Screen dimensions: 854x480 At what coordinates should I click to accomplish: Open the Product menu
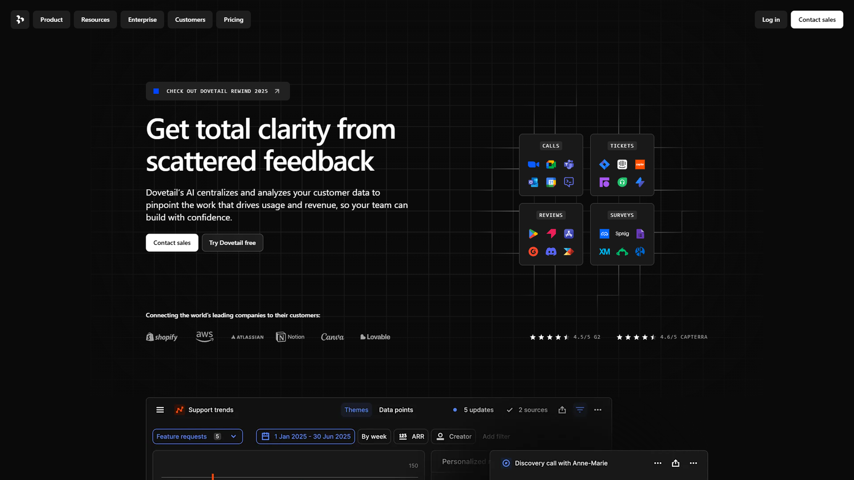[x=51, y=20]
